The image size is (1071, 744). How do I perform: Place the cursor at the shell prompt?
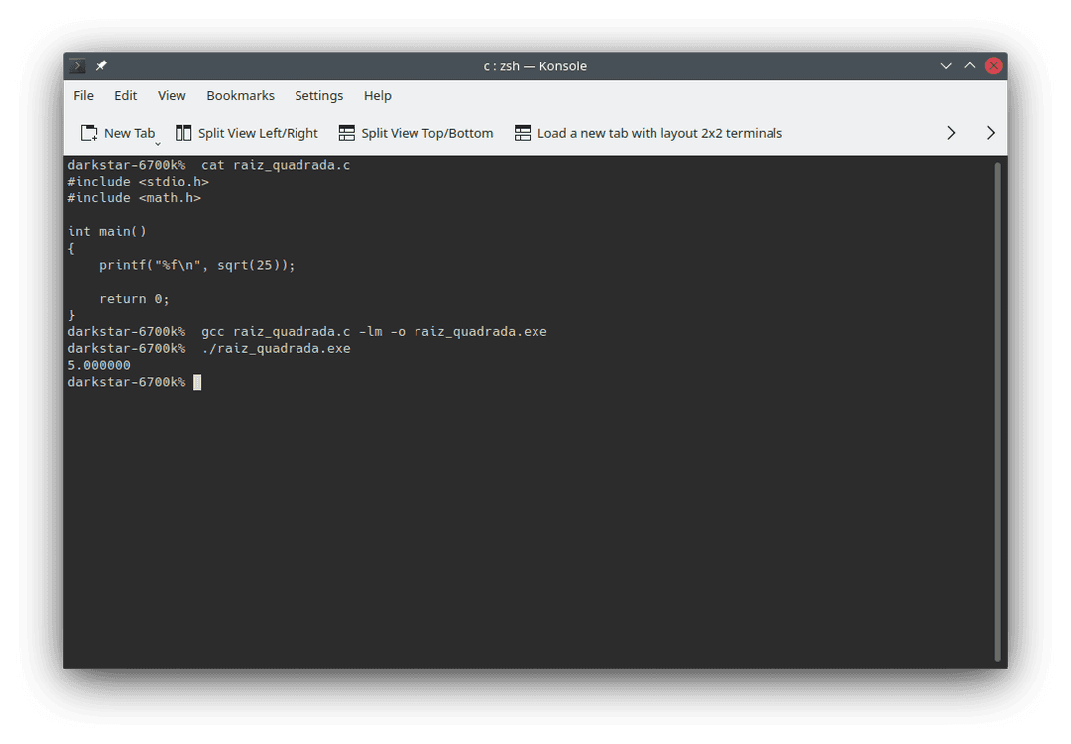pyautogui.click(x=197, y=381)
